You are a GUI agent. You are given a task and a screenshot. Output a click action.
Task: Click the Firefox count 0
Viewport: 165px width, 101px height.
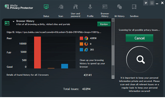coord(90,44)
